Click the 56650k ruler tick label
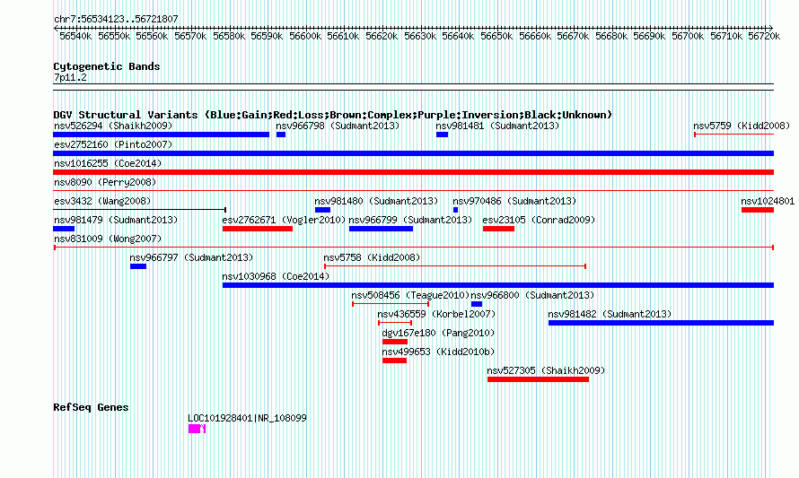This screenshot has width=799, height=478. click(x=496, y=36)
